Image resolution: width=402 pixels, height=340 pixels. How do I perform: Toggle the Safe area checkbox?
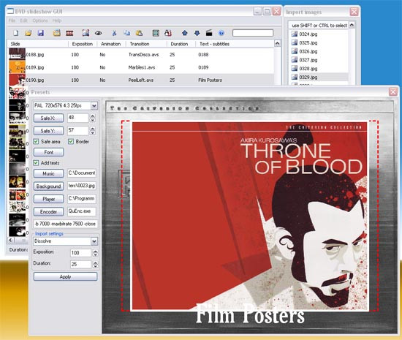36,142
